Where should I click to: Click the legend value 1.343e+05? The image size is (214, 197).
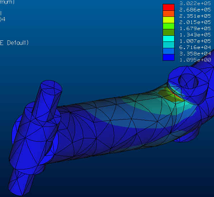(195, 35)
